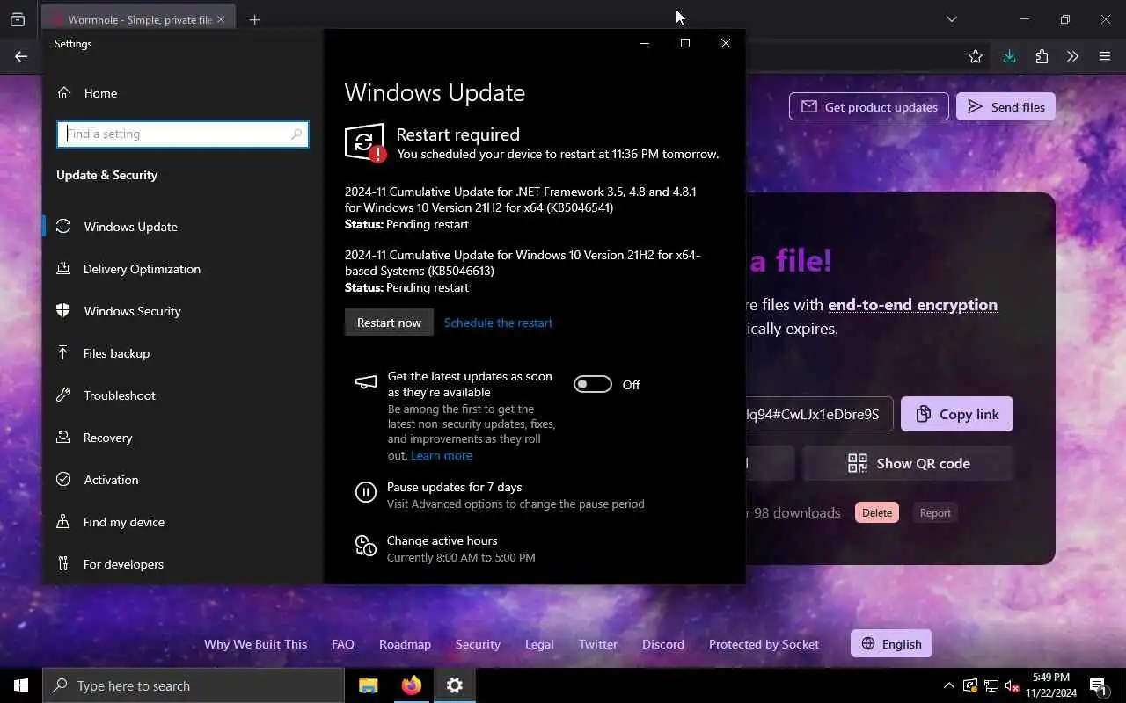Close the Wormhole browser tab
Viewport: 1126px width, 703px height.
[x=220, y=19]
